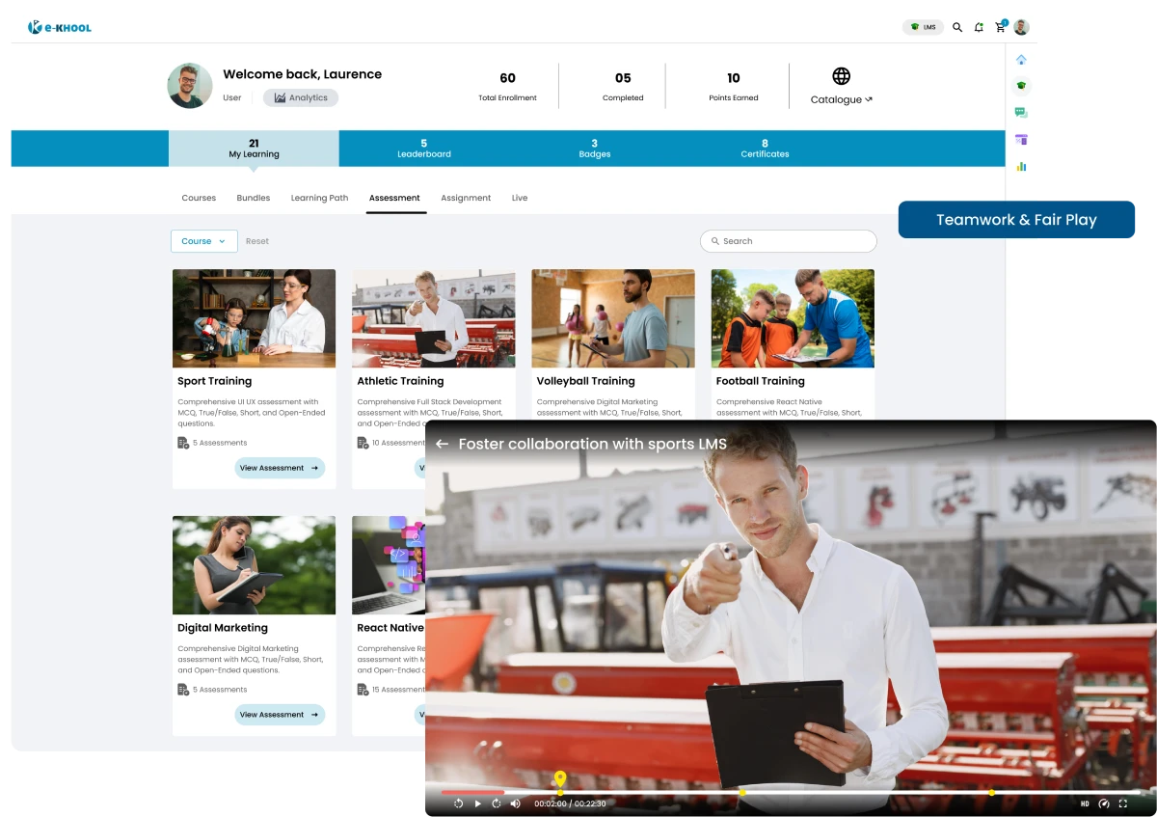The image size is (1157, 817).
Task: Open the shopping cart
Action: click(1000, 27)
